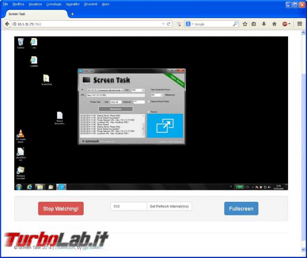Click the User field in Screen Task
Image resolution: width=307 pixels, height=258 pixels.
point(116,102)
